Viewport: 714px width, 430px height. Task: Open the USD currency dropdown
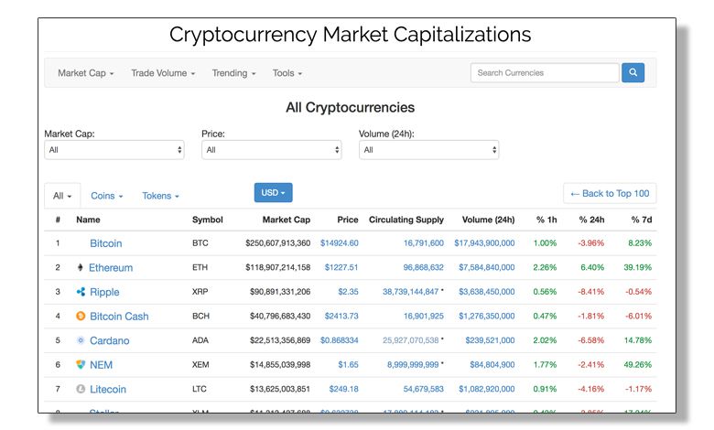(273, 192)
